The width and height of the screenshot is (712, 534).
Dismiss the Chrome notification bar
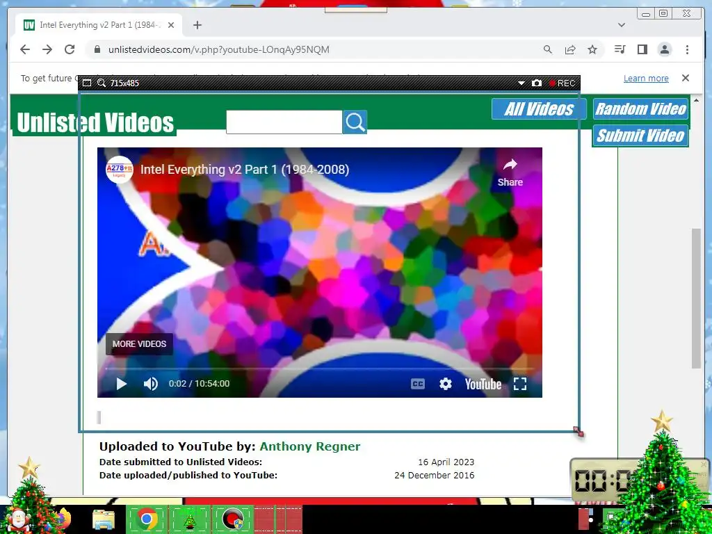point(685,78)
